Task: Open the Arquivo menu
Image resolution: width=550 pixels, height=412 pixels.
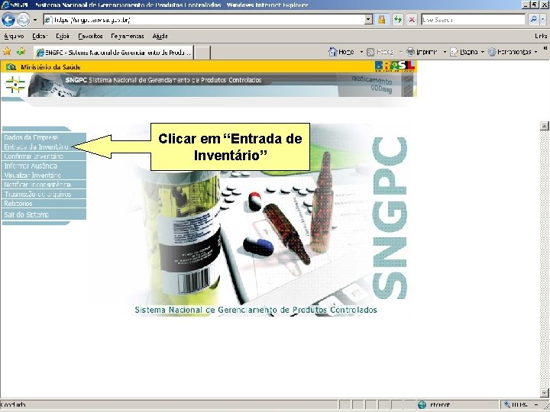Action: (x=14, y=36)
